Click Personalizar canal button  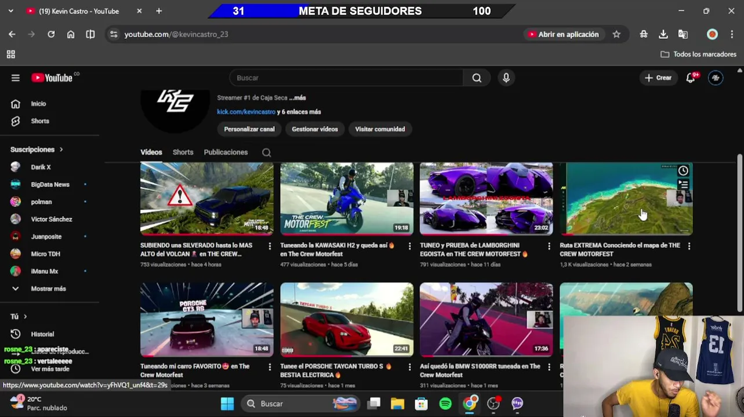[249, 129]
